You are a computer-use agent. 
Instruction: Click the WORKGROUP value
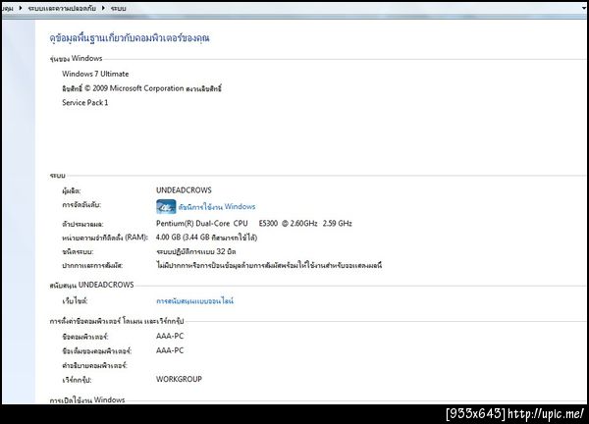(x=179, y=379)
